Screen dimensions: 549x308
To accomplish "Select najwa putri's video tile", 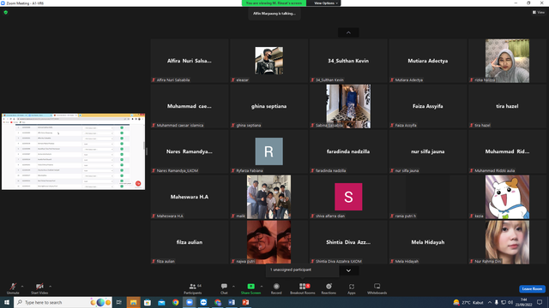I will click(268, 242).
